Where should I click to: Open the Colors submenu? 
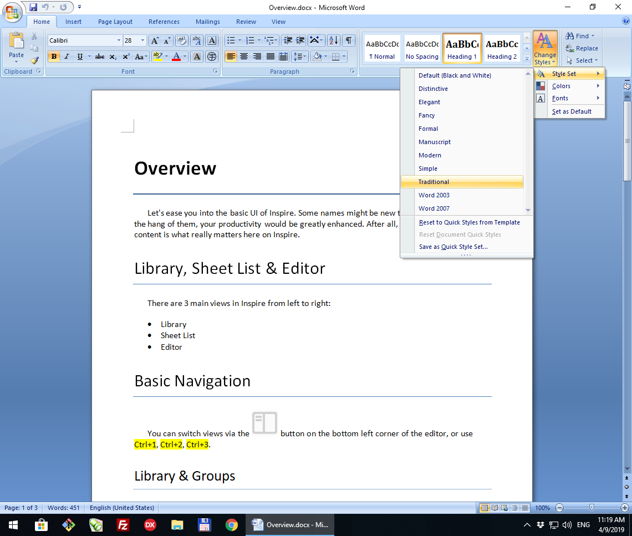(x=569, y=86)
